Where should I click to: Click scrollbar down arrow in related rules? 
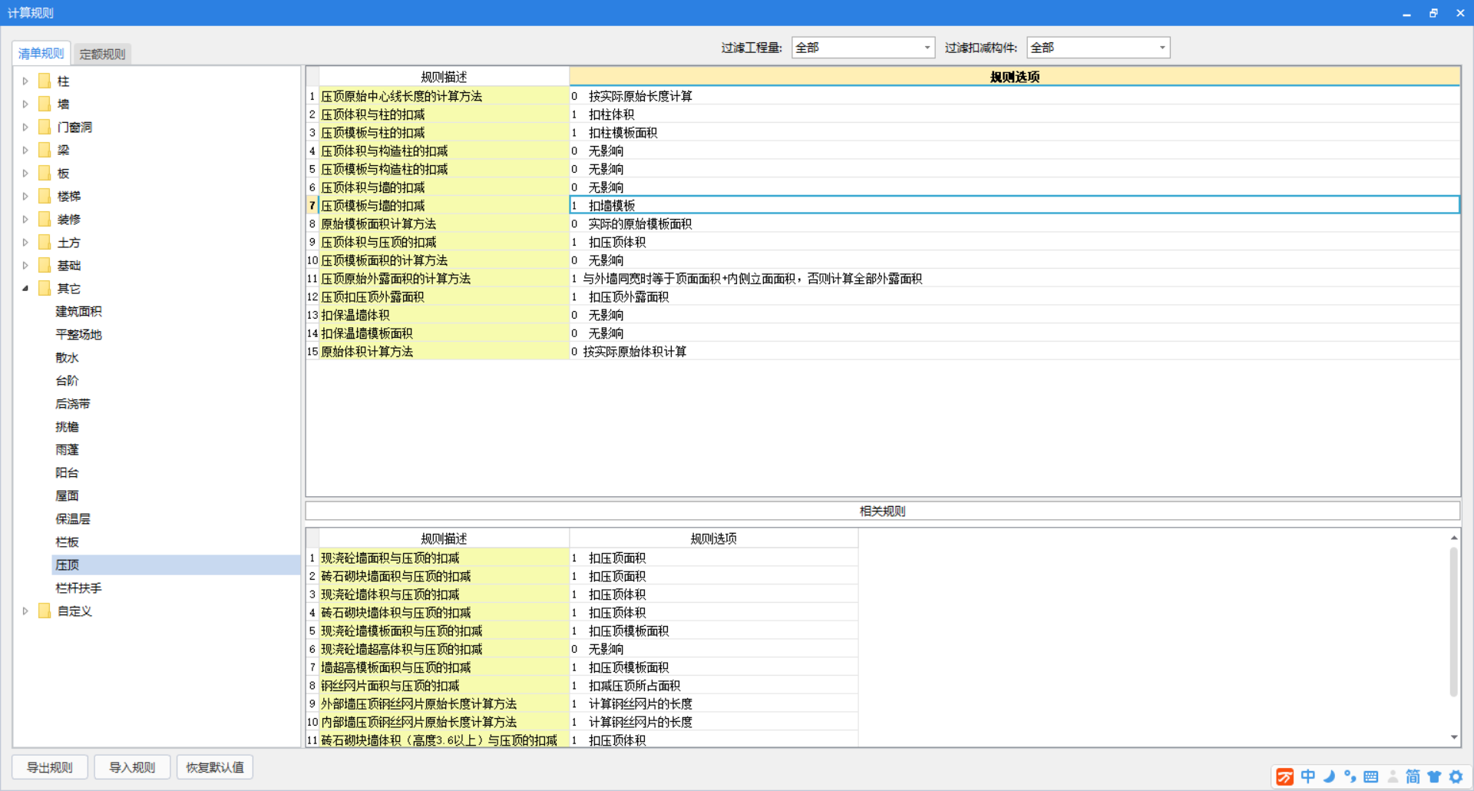pyautogui.click(x=1454, y=737)
